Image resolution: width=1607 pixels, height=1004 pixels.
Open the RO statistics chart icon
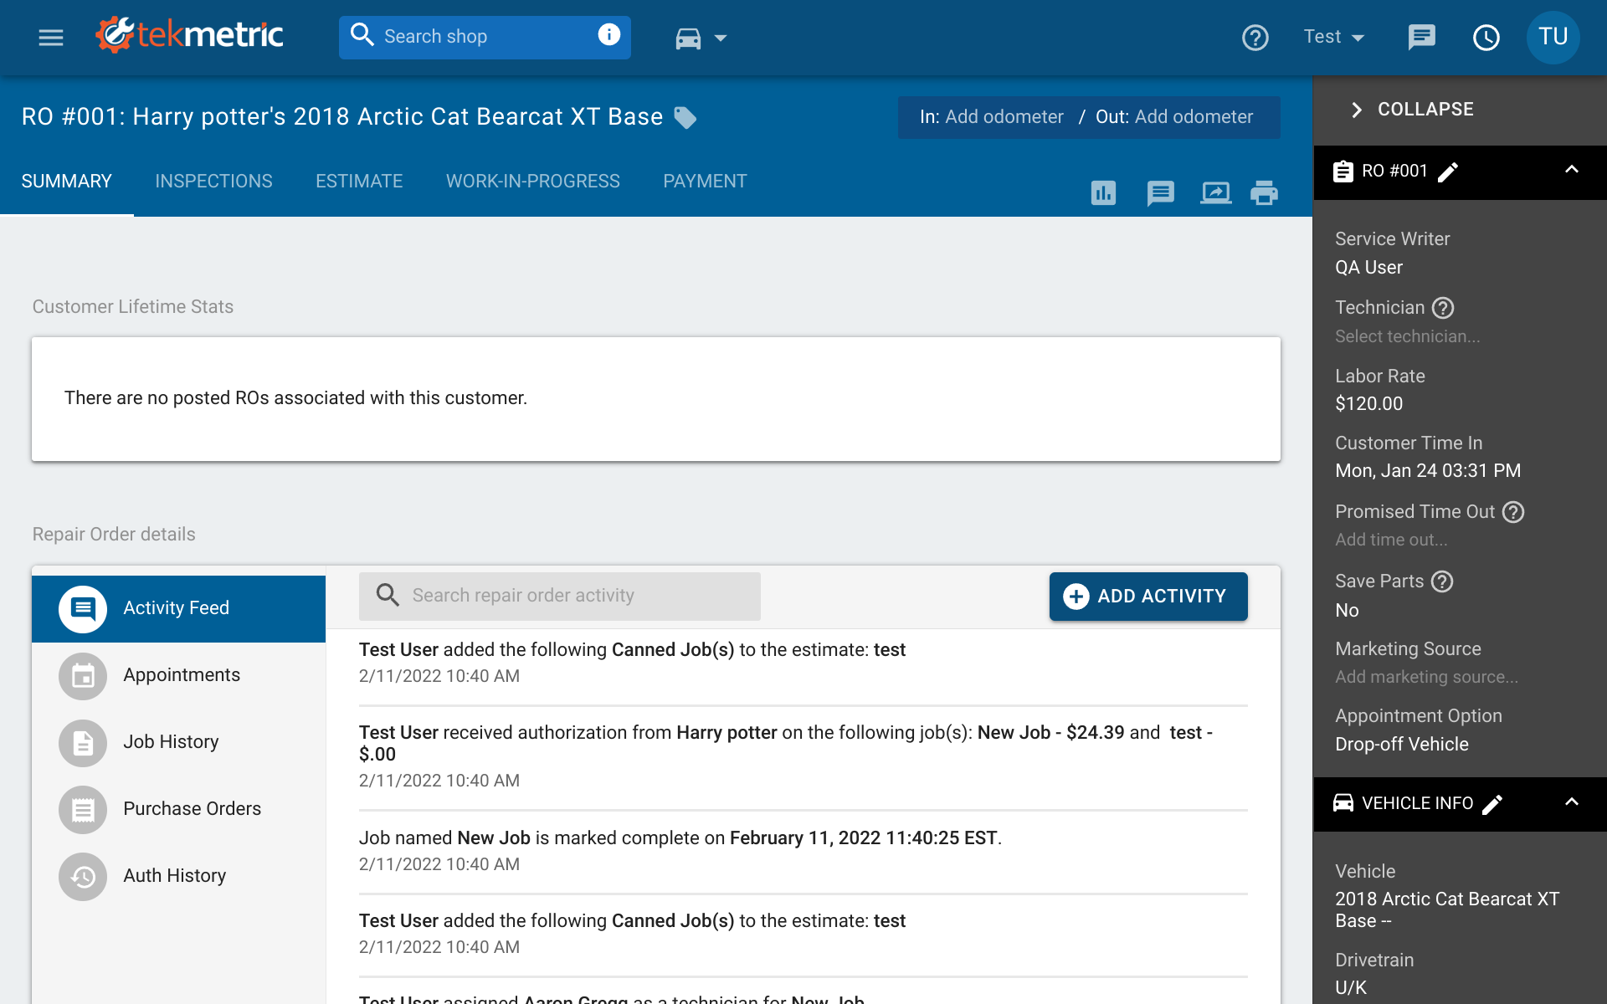click(1103, 193)
